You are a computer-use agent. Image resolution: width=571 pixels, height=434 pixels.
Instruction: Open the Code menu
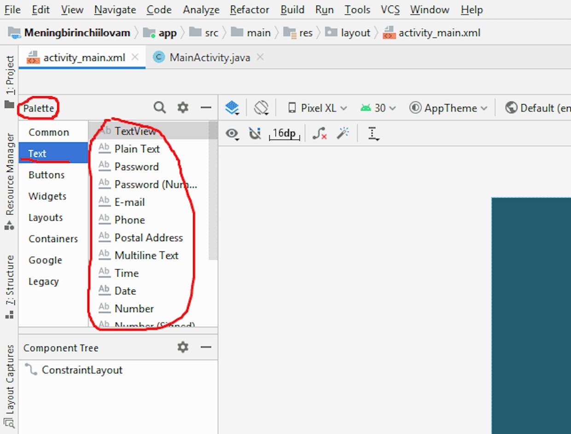(x=160, y=10)
